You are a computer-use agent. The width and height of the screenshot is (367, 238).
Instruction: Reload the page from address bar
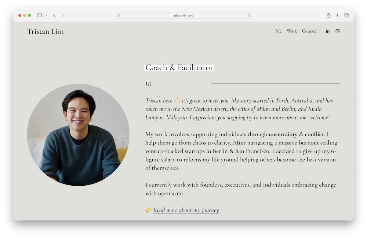(x=249, y=15)
